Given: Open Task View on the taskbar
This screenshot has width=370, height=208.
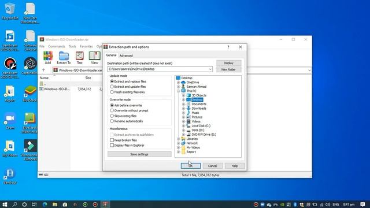Looking at the screenshot, I should point(34,204).
